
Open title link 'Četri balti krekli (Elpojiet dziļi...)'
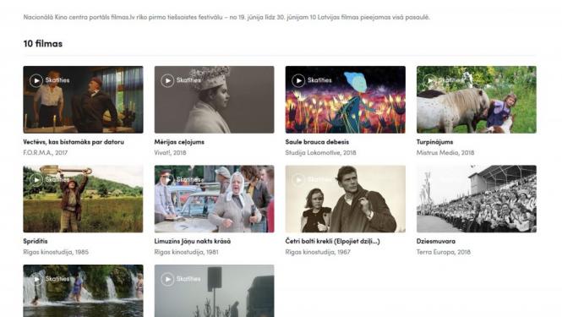tap(333, 241)
